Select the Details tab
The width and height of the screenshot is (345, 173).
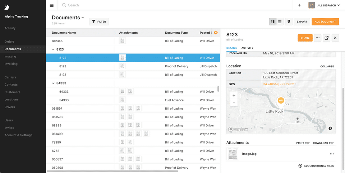click(232, 48)
